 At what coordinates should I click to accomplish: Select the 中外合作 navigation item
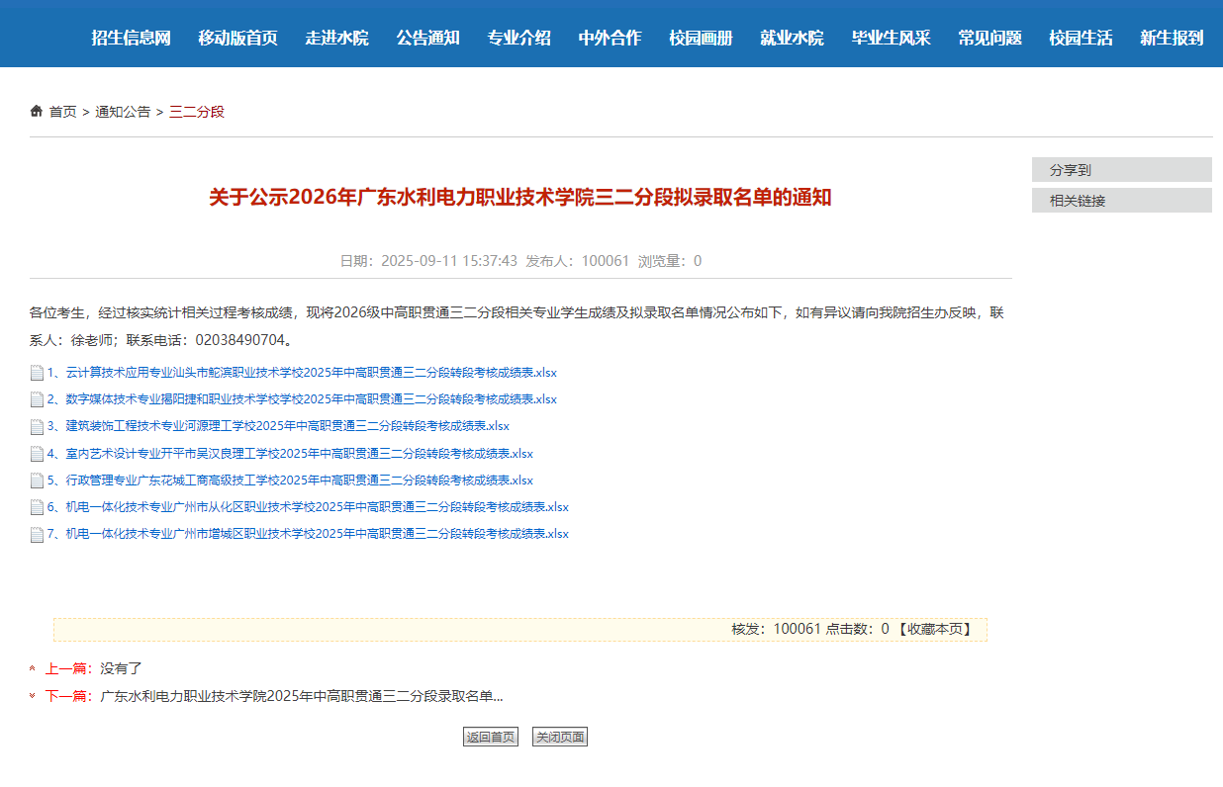[x=609, y=37]
